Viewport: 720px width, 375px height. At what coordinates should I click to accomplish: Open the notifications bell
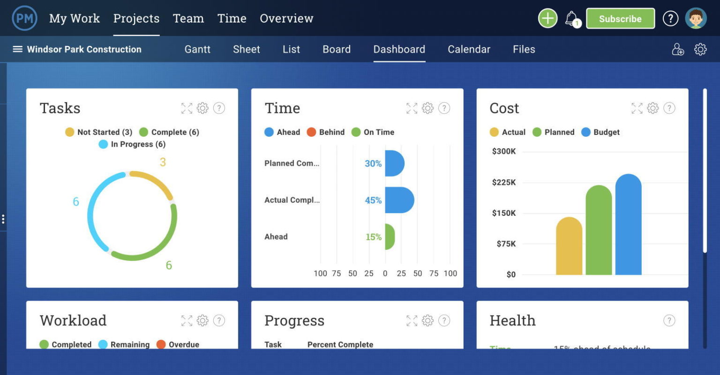[x=571, y=19]
